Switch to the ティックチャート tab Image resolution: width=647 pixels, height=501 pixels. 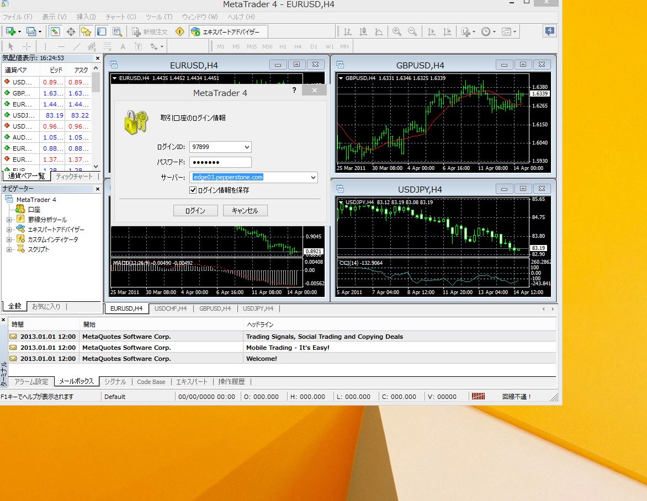coord(75,177)
